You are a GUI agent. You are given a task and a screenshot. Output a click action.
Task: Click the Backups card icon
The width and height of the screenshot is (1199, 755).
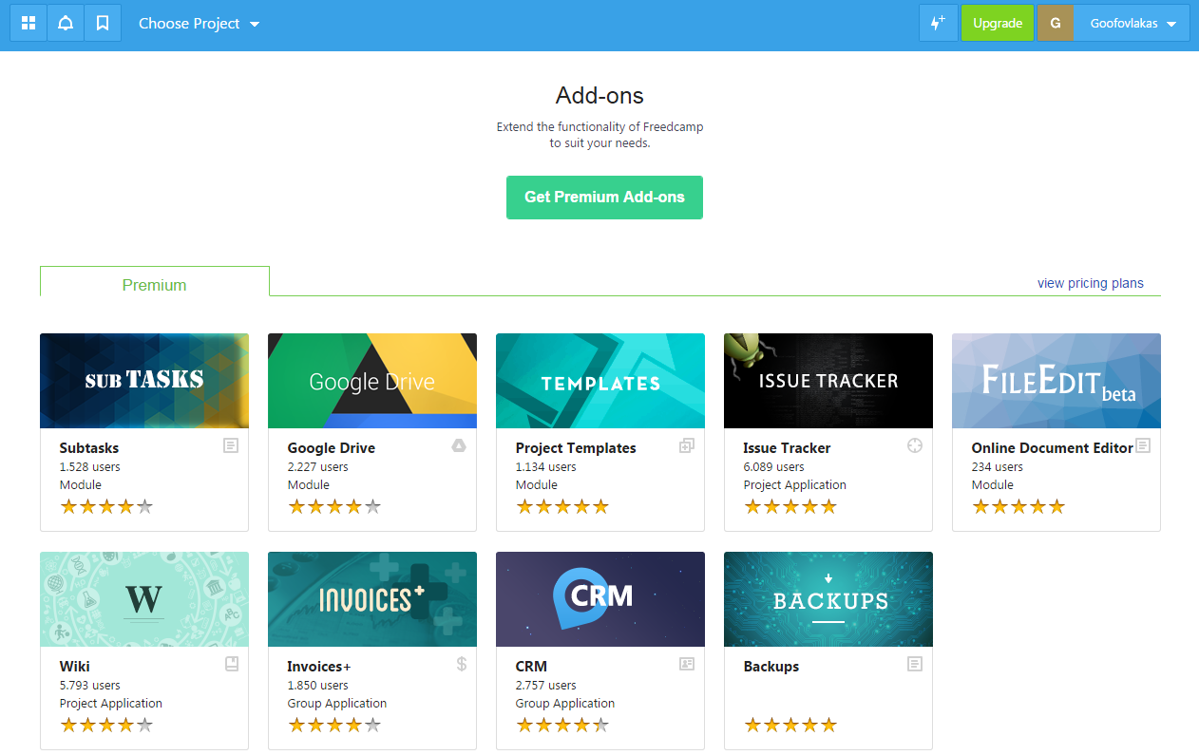tap(915, 664)
